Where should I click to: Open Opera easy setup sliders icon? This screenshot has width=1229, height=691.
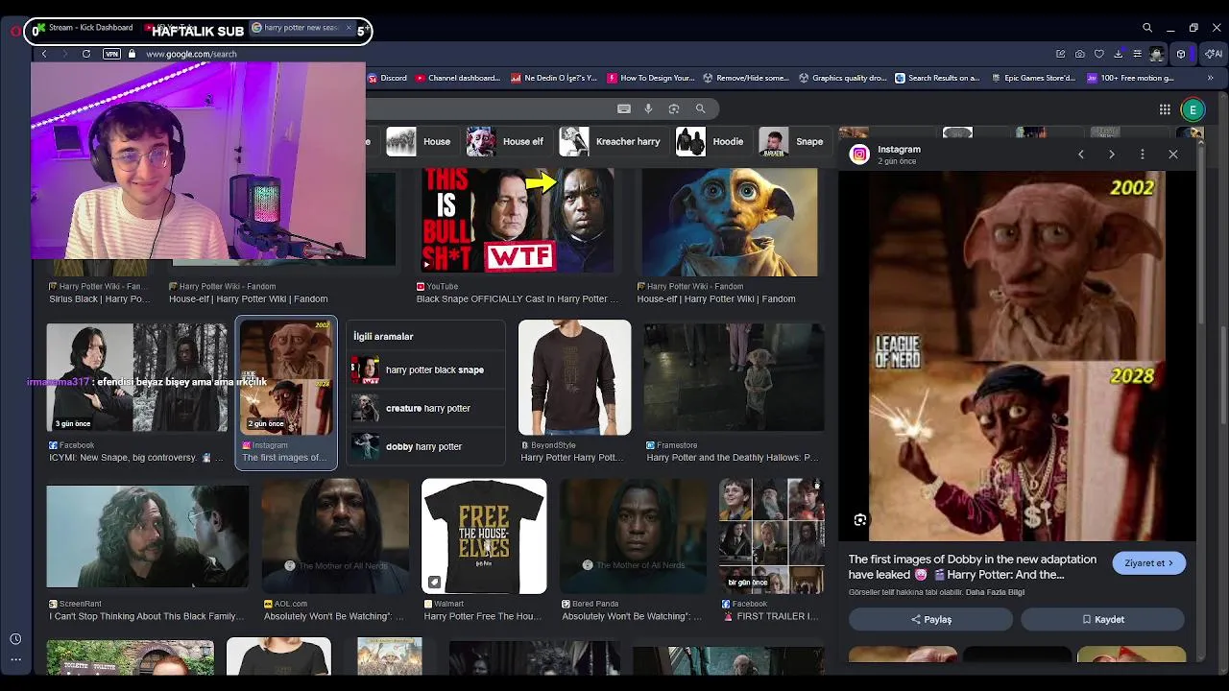[x=1137, y=54]
